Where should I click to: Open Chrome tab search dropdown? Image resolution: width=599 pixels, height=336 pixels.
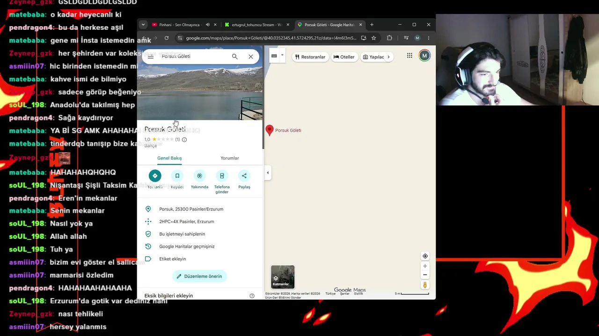point(143,25)
